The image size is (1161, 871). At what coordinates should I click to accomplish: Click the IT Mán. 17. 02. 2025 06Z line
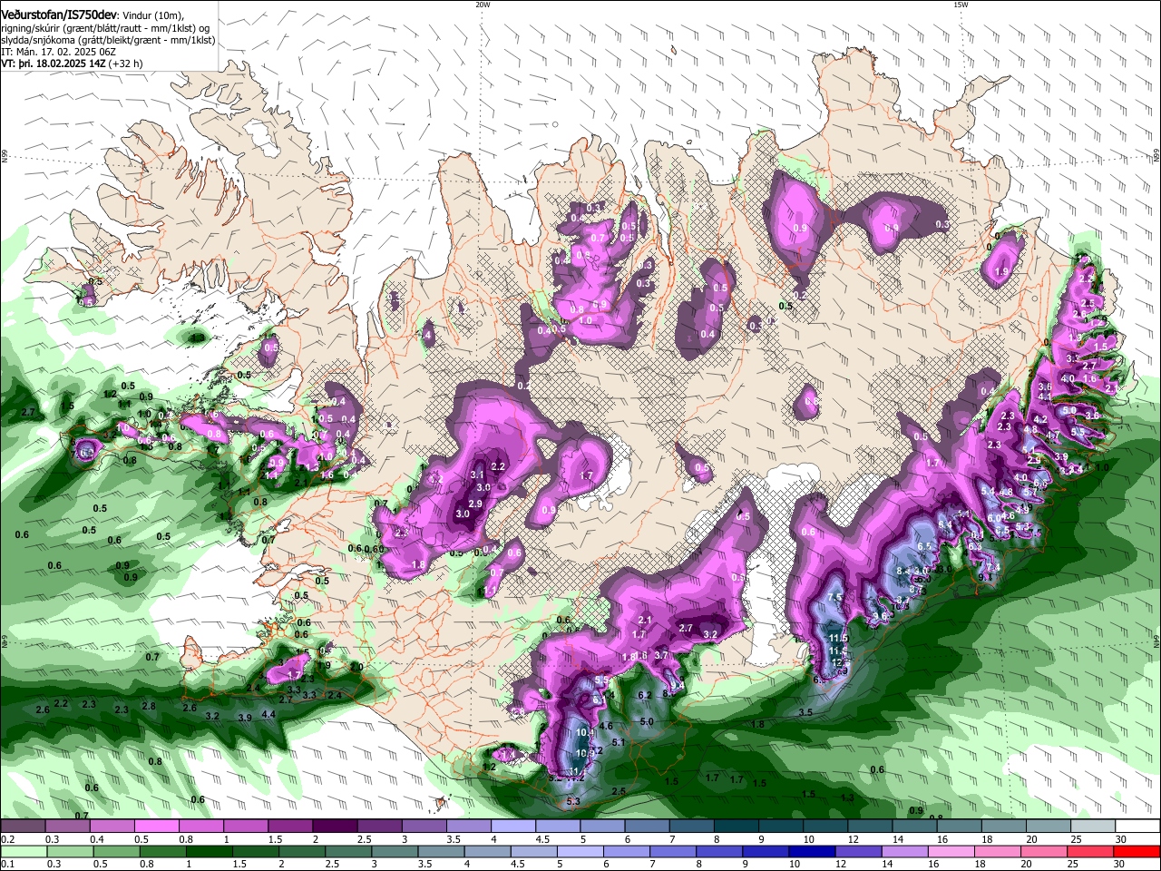click(57, 52)
